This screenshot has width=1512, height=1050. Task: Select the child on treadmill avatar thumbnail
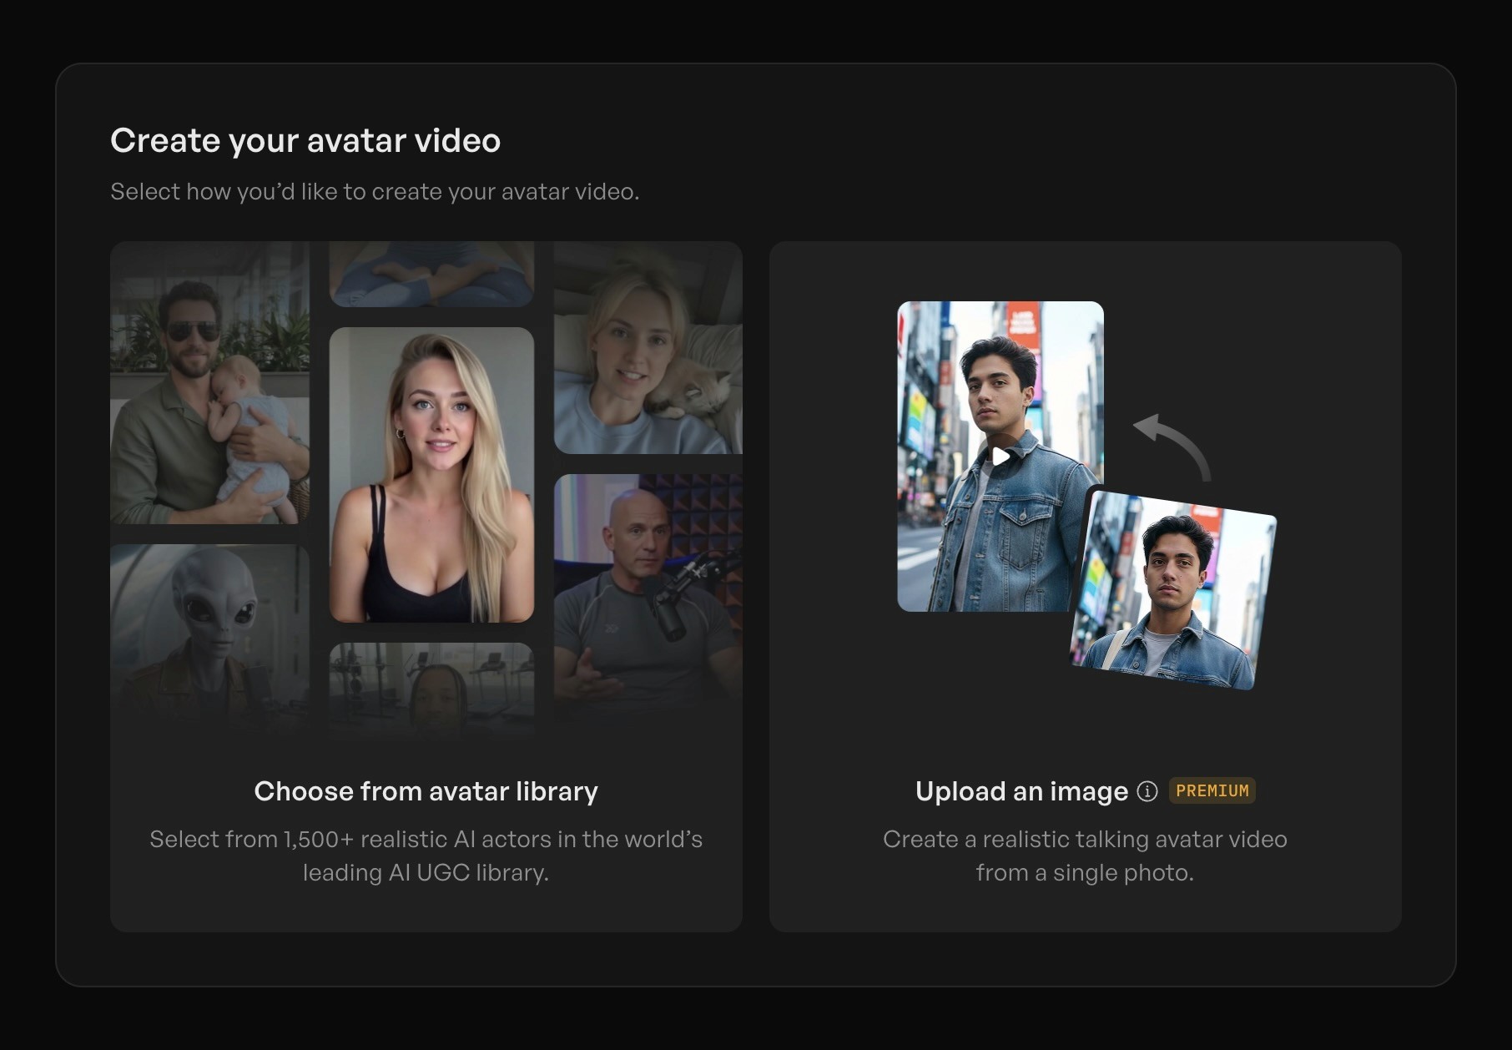pyautogui.click(x=431, y=689)
